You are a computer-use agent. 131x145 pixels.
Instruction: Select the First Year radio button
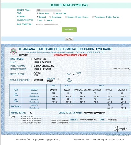(37, 13)
